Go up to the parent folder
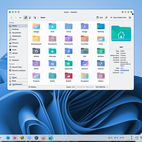This screenshot has height=142, width=142. click(x=20, y=18)
